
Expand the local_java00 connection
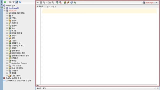tap(4, 8)
